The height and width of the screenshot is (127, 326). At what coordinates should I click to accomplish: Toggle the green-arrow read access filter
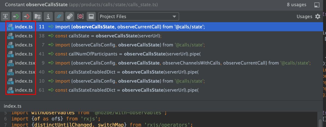(x=16, y=17)
